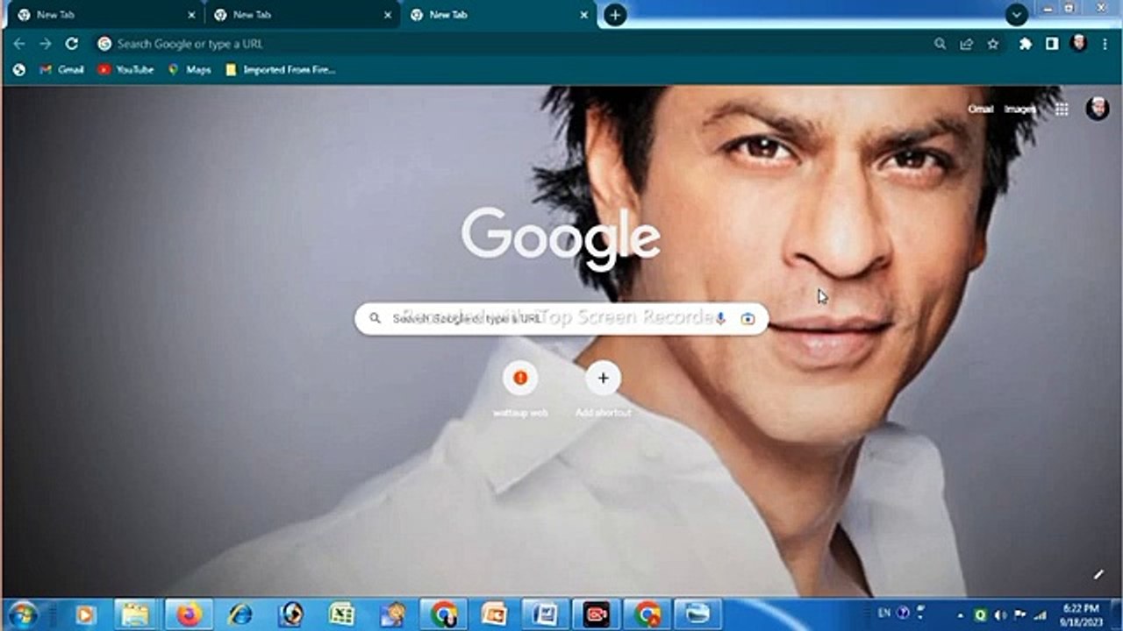Open the Extensions puzzle icon
Screen dimensions: 1123x631
click(1025, 44)
